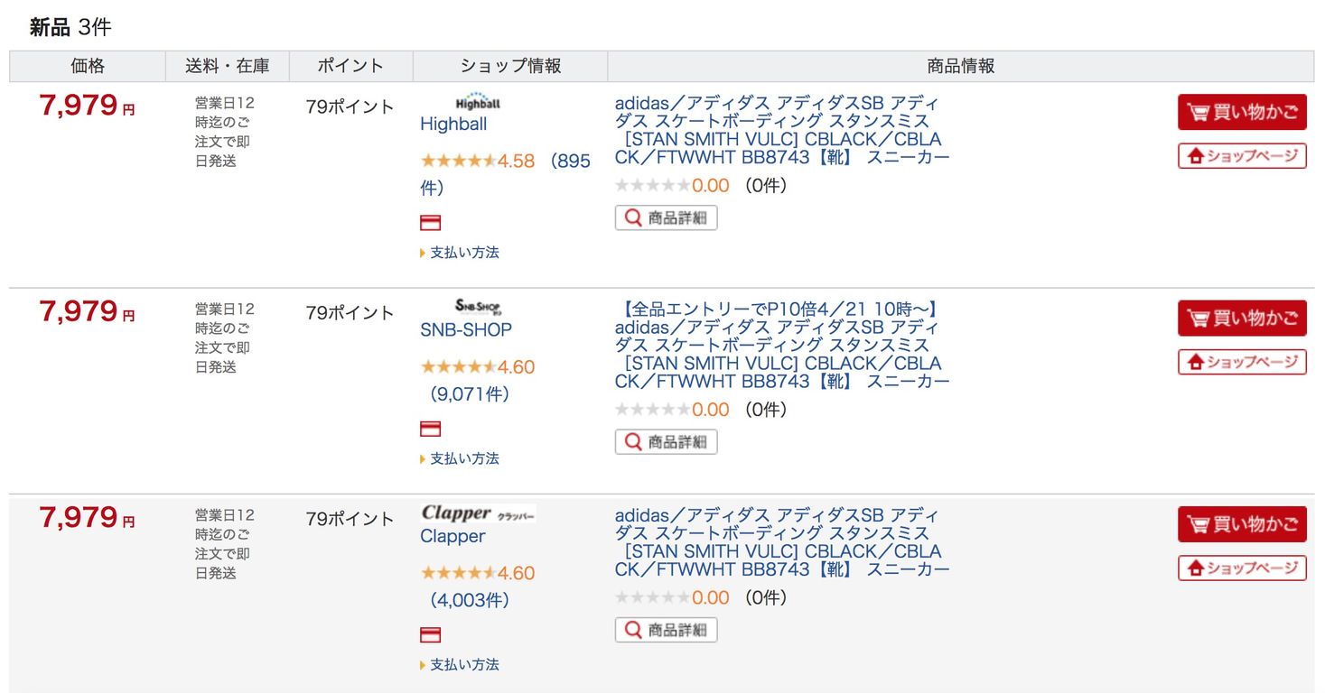Click Highball's star rating 4.58
This screenshot has height=693, width=1325.
click(x=478, y=161)
